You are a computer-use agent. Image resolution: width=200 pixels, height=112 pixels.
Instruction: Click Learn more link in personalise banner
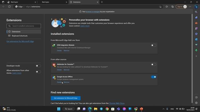pos(85,26)
